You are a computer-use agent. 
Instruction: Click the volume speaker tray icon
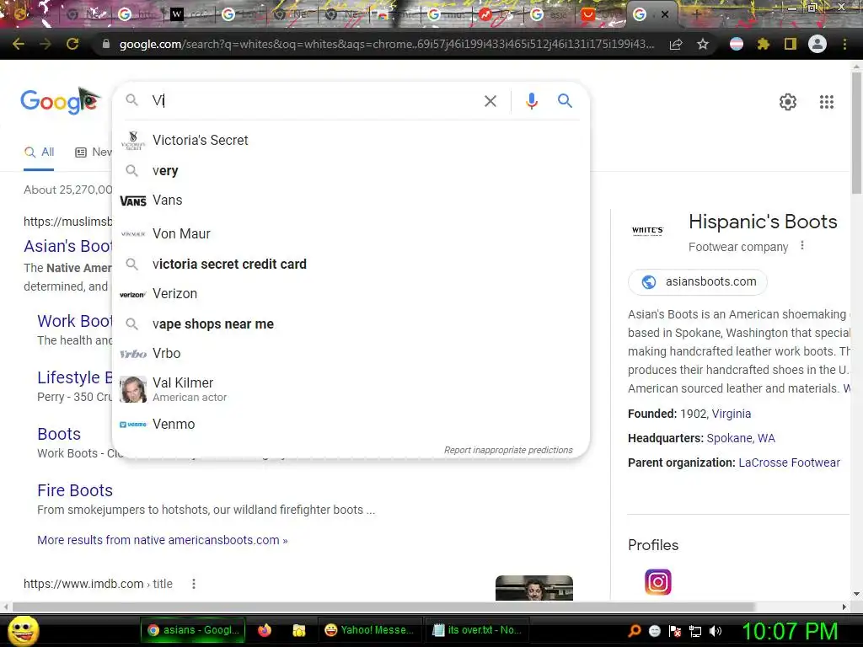pyautogui.click(x=716, y=631)
